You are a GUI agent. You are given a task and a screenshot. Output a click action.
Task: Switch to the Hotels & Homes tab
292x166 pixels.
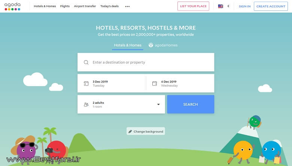[x=128, y=45]
